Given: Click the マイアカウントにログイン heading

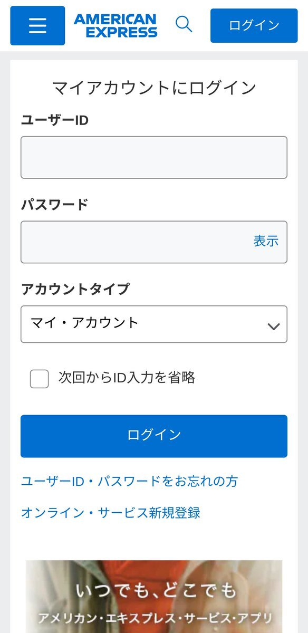Looking at the screenshot, I should point(154,88).
